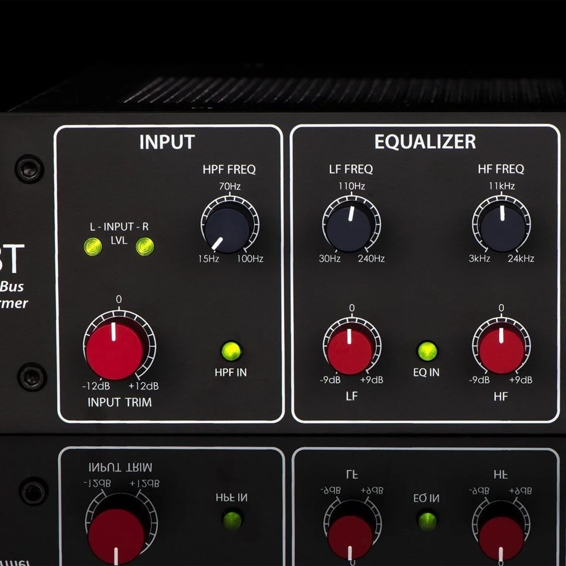Click the 100Hz mark on HPF FREQ
The width and height of the screenshot is (566, 566).
[x=250, y=259]
